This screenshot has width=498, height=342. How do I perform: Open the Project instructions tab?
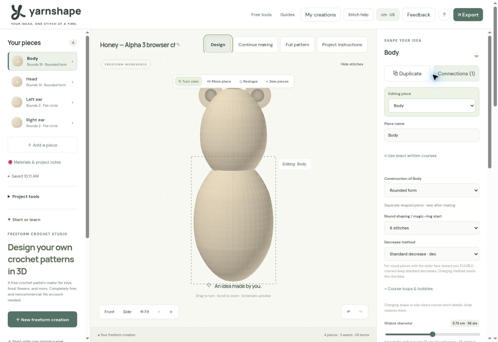pos(342,45)
